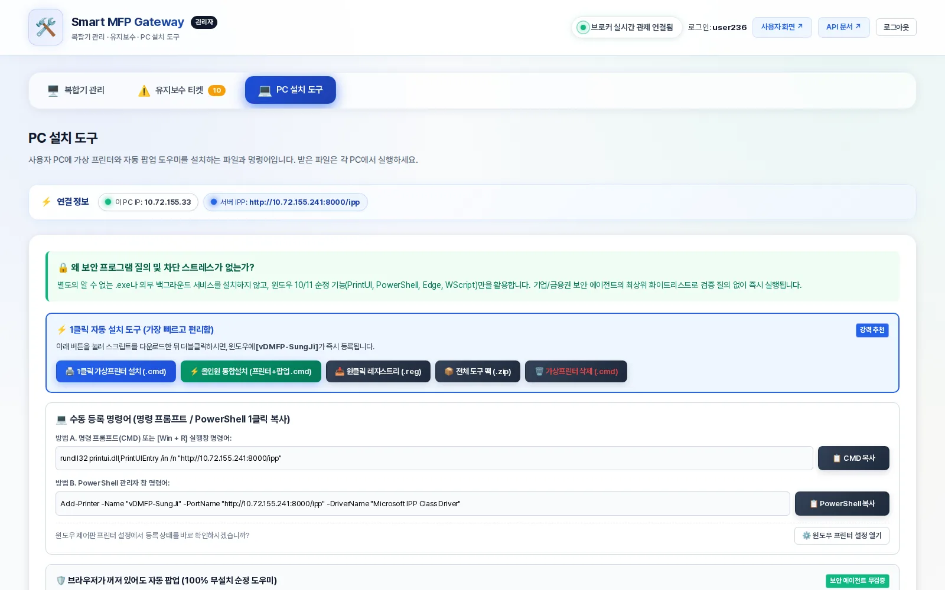
Task: Download 올인원 통합설치 (프린터+팝업 .cmd)
Action: (251, 372)
